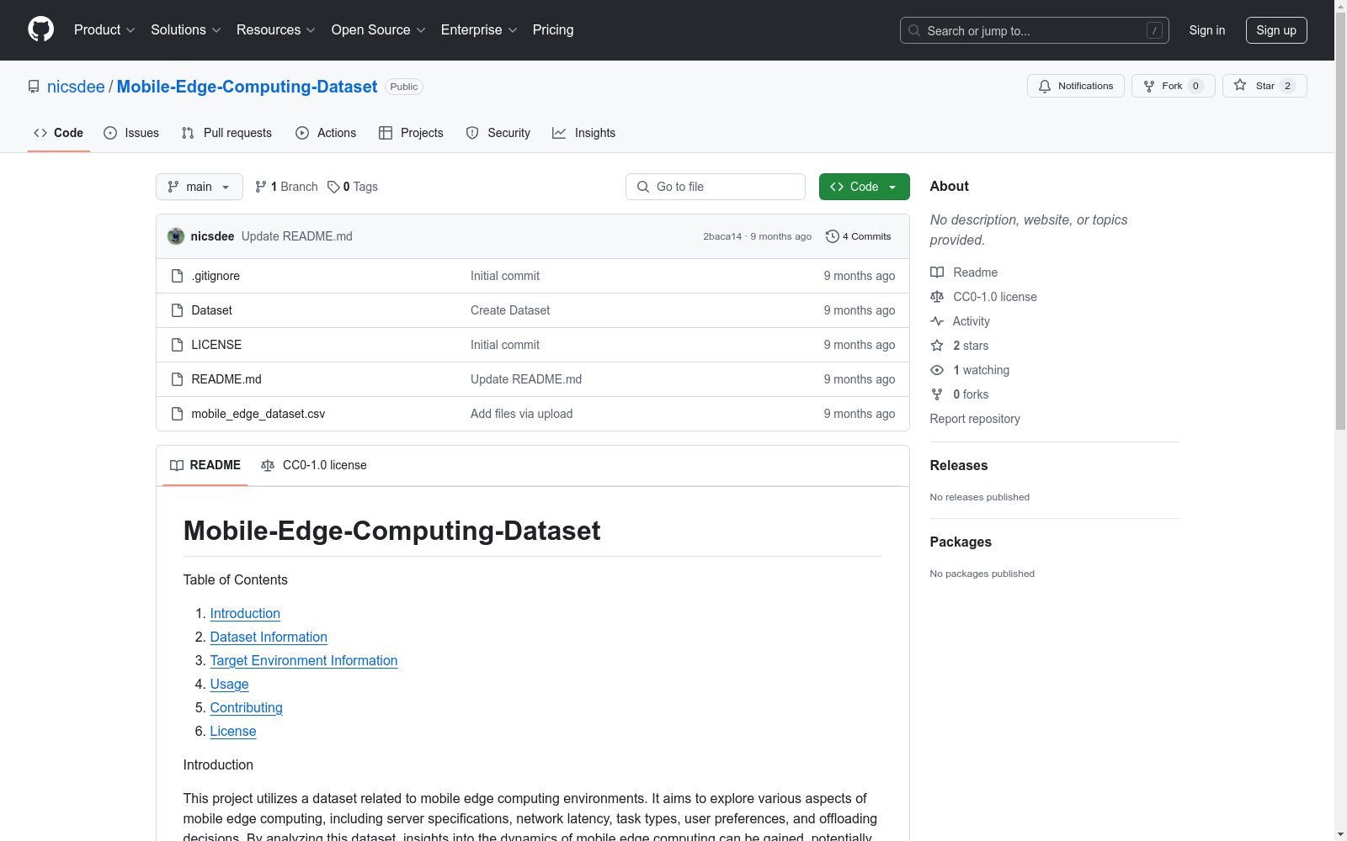Click the Notifications bell button
1347x841 pixels.
(x=1076, y=86)
